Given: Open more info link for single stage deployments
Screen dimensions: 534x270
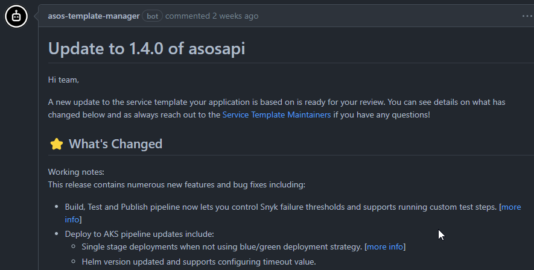Looking at the screenshot, I should pos(385,246).
